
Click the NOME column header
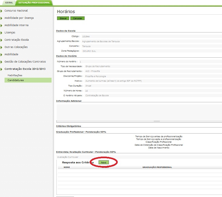[x=67, y=167]
